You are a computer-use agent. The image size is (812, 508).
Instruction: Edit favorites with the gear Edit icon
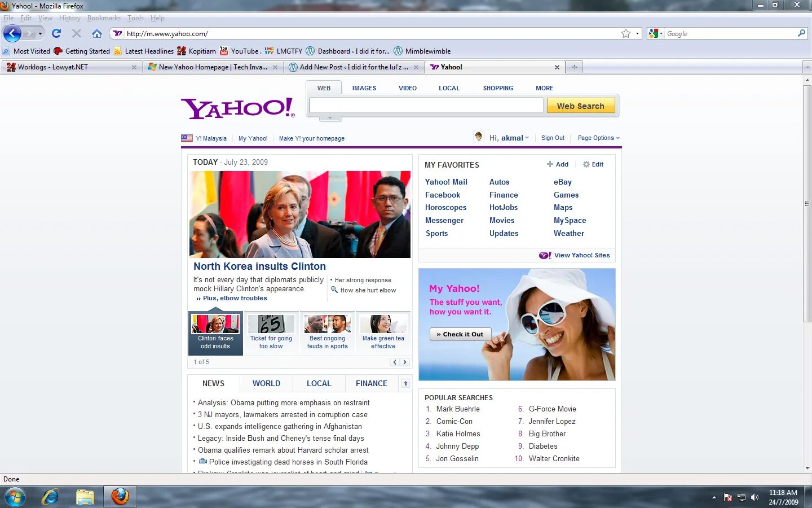(x=593, y=164)
